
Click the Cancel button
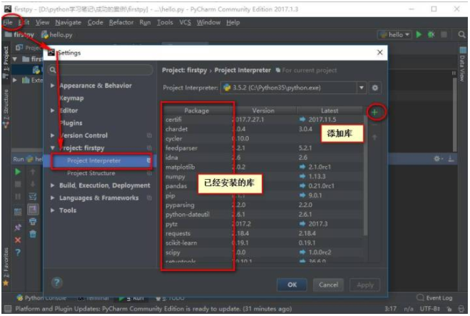328,285
